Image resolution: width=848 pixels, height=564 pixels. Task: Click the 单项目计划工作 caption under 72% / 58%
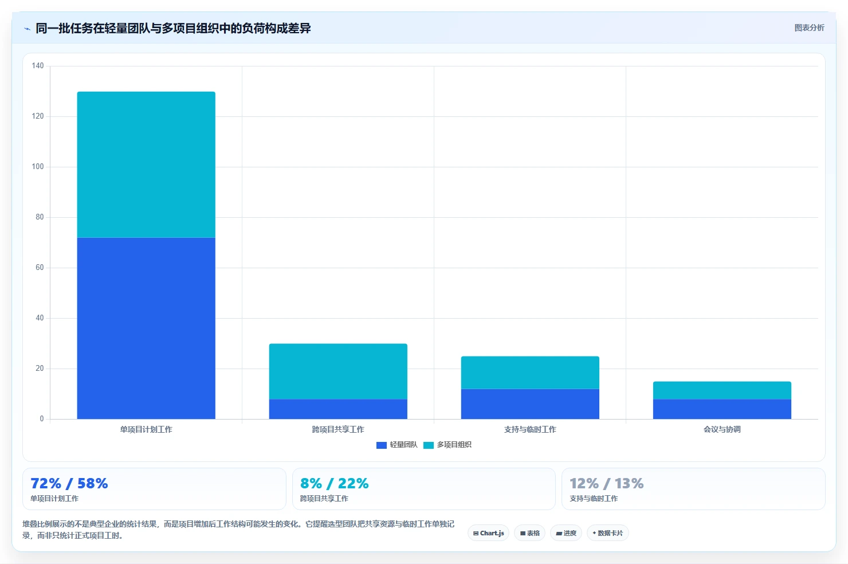coord(54,499)
